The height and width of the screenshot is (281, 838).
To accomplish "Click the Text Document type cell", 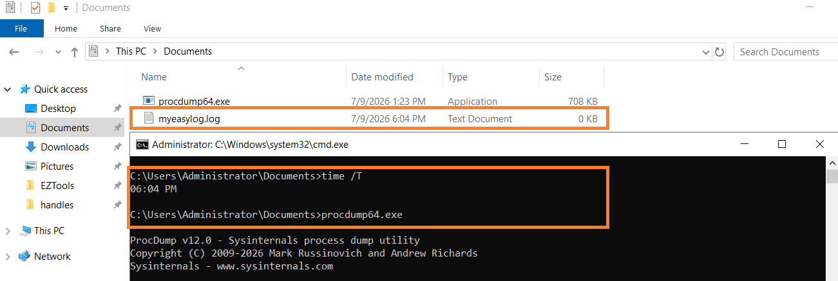I will click(480, 118).
